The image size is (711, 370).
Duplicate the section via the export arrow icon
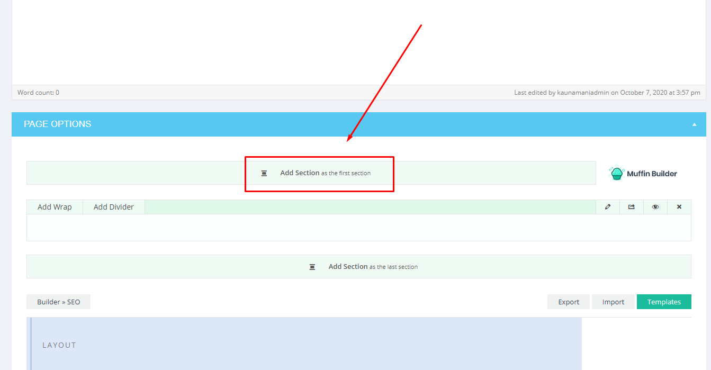[631, 206]
